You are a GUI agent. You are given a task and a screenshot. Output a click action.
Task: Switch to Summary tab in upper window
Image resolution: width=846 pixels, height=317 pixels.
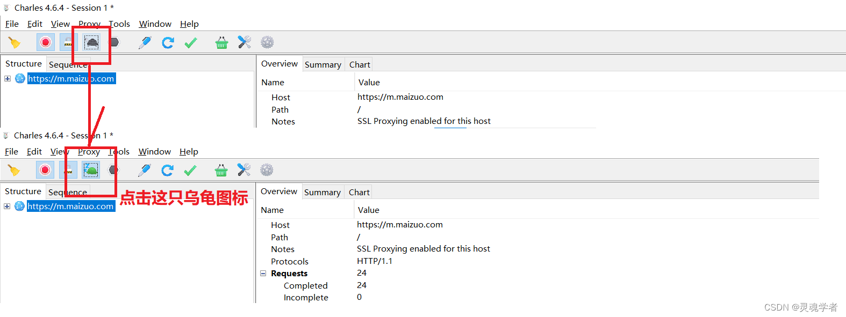click(x=323, y=64)
